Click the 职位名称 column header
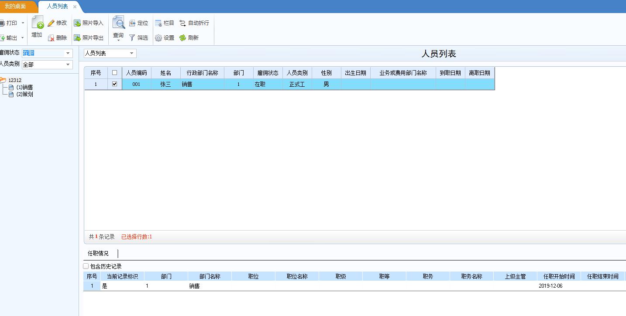Screen dimensions: 626x316 click(297, 276)
